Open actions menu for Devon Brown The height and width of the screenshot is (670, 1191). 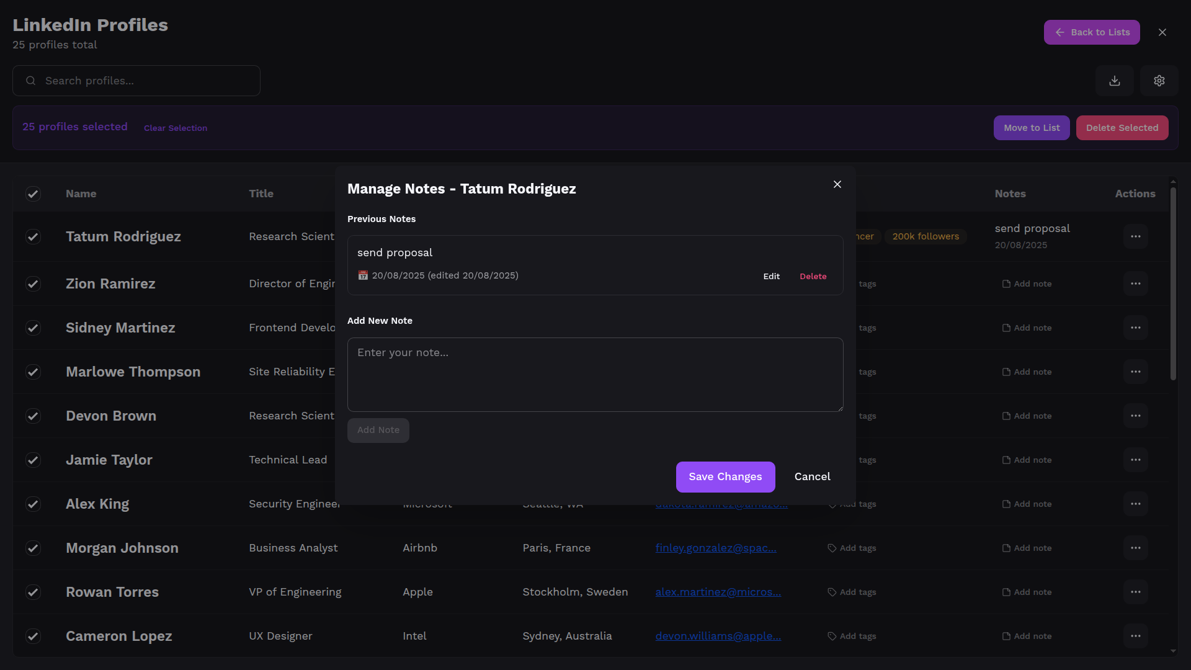click(1135, 416)
